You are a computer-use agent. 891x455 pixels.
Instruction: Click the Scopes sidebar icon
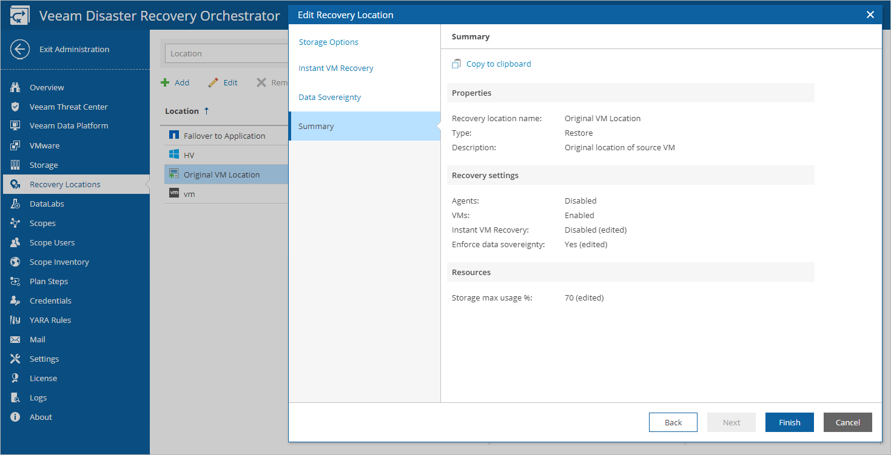(x=16, y=223)
